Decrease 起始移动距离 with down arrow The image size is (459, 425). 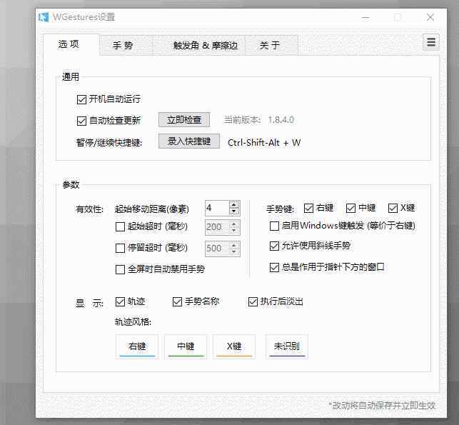coord(234,211)
